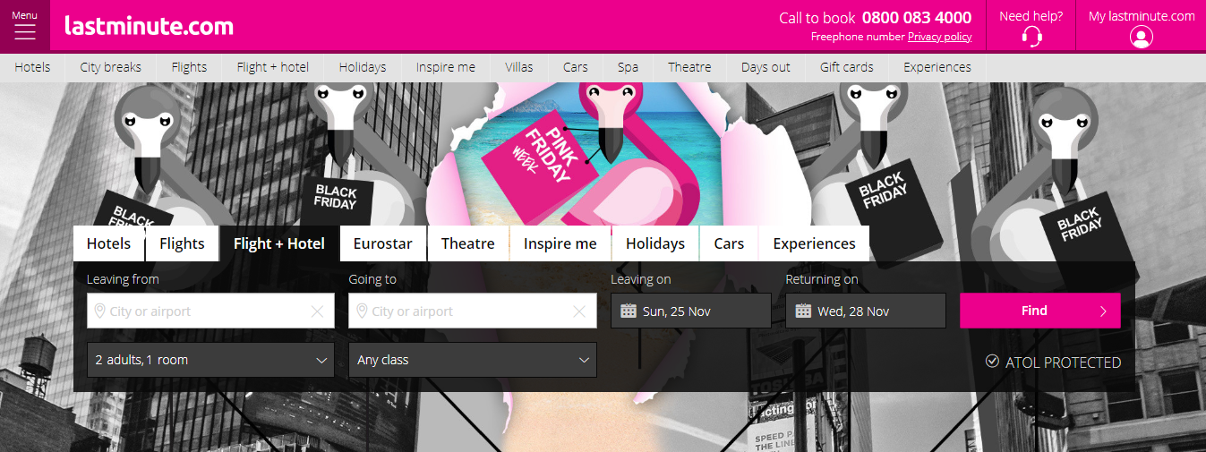Expand the 2 adults, 1 room dropdown
The height and width of the screenshot is (452, 1206).
click(210, 360)
